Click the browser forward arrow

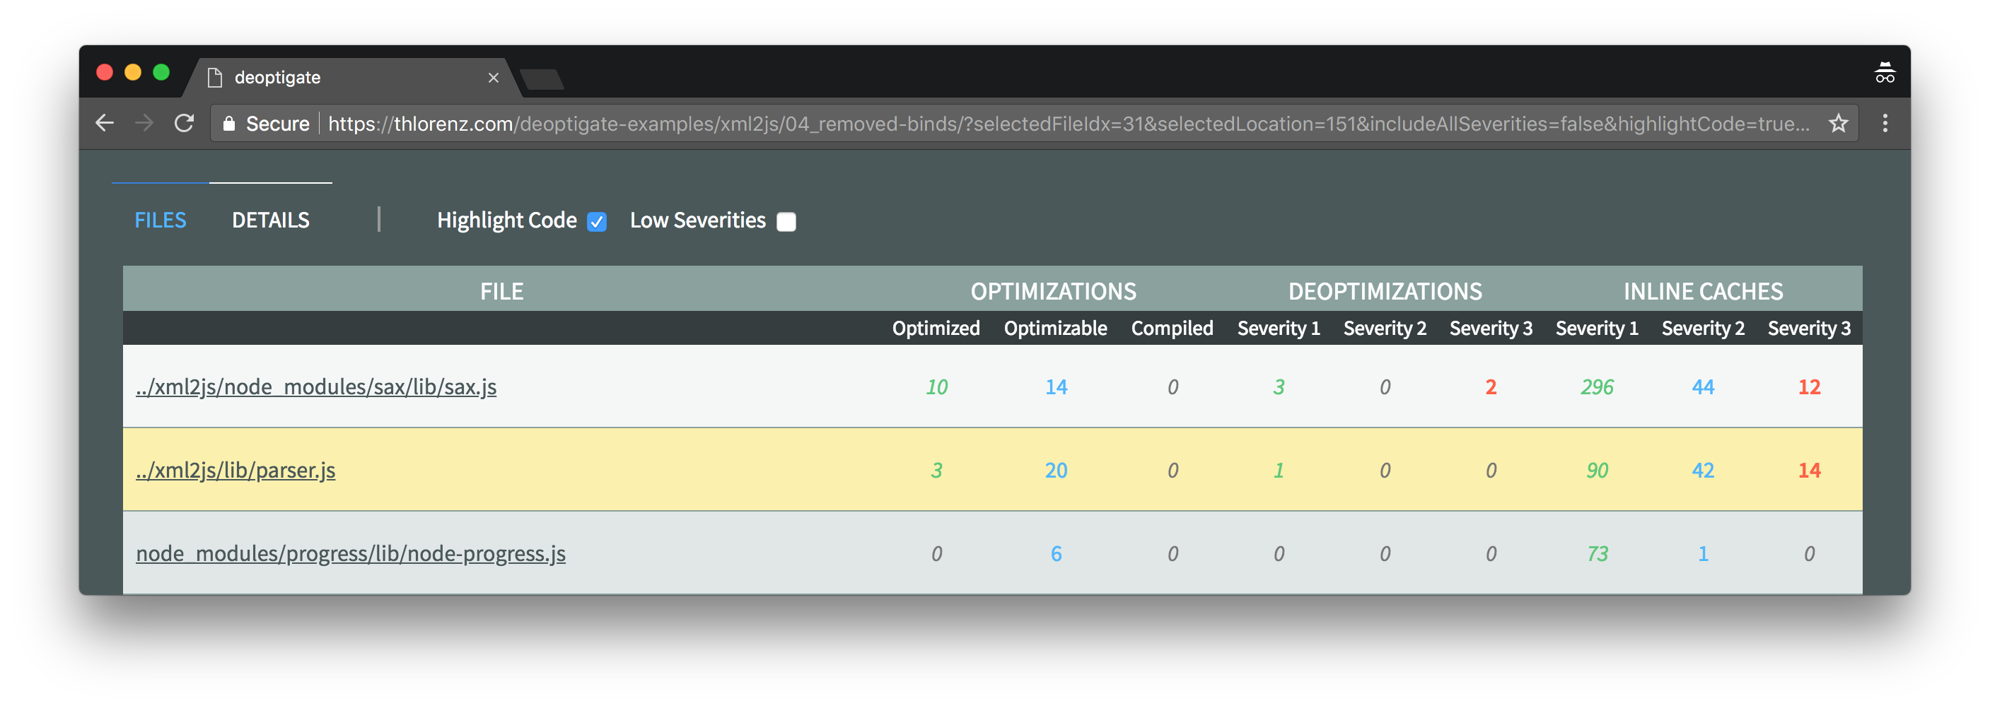[x=144, y=123]
